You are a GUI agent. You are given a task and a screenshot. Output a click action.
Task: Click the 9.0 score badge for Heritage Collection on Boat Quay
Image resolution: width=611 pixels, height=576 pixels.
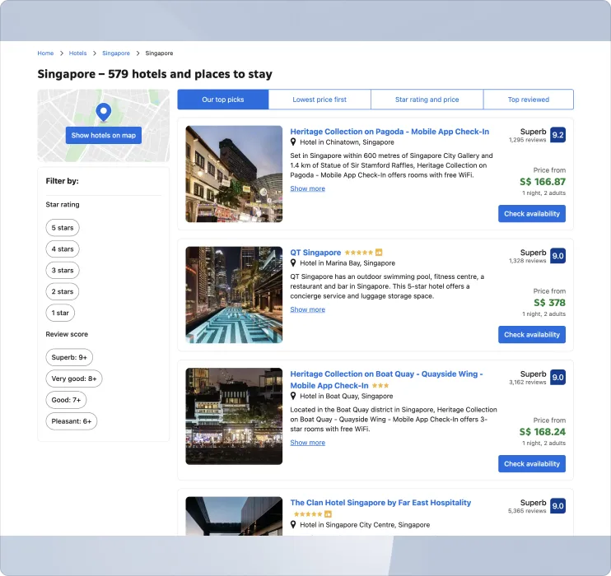557,378
